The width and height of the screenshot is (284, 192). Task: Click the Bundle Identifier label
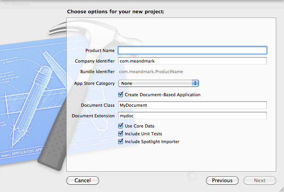pyautogui.click(x=98, y=72)
